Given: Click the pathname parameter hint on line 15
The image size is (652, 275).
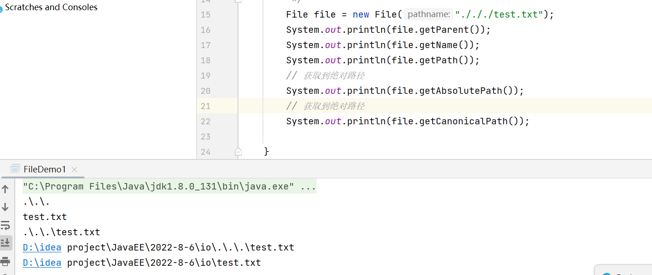Looking at the screenshot, I should (429, 15).
